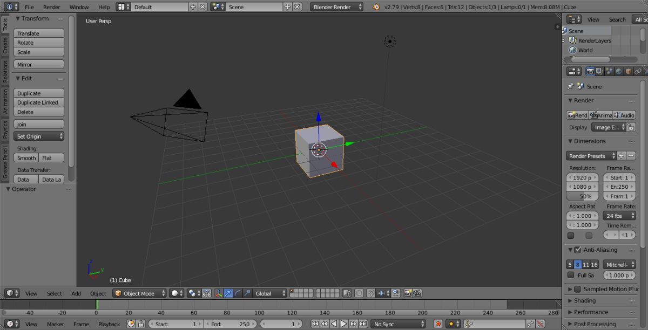Screen dimensions: 648x330
Task: Click the Duplicate Linked button
Action: pos(39,102)
